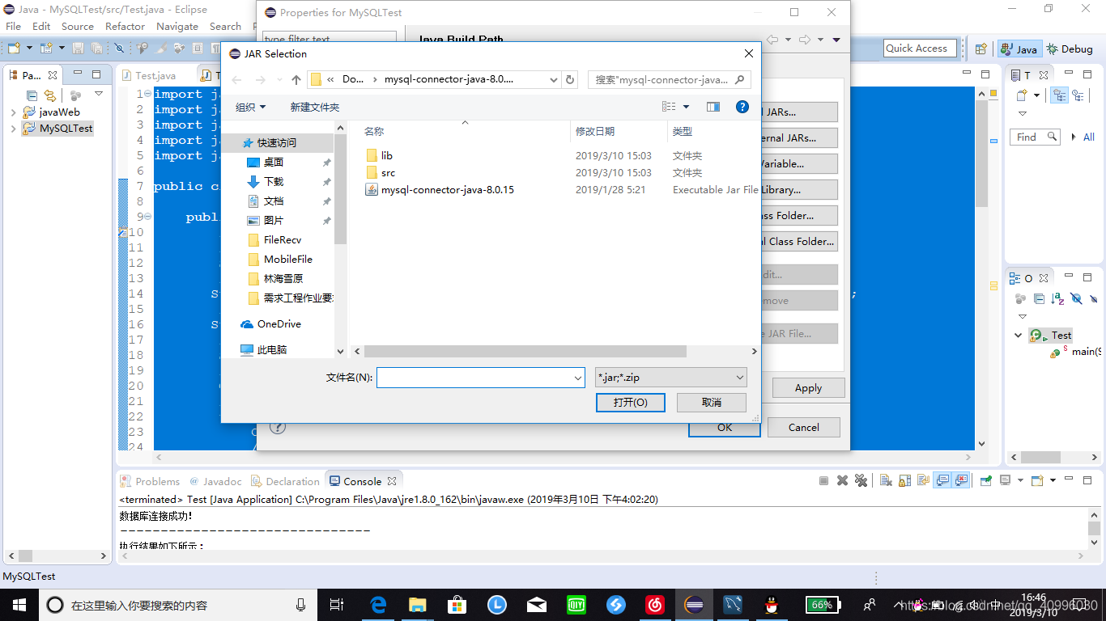Click the Outline sort alphabetically icon

click(1057, 298)
